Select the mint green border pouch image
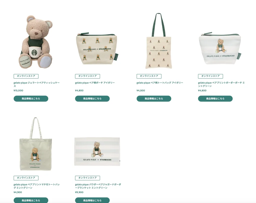 [220, 48]
